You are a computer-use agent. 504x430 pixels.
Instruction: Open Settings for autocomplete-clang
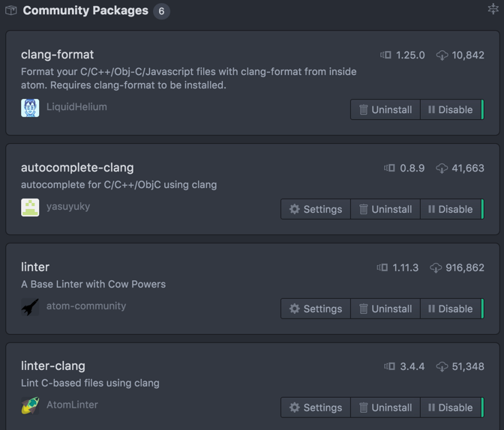316,209
